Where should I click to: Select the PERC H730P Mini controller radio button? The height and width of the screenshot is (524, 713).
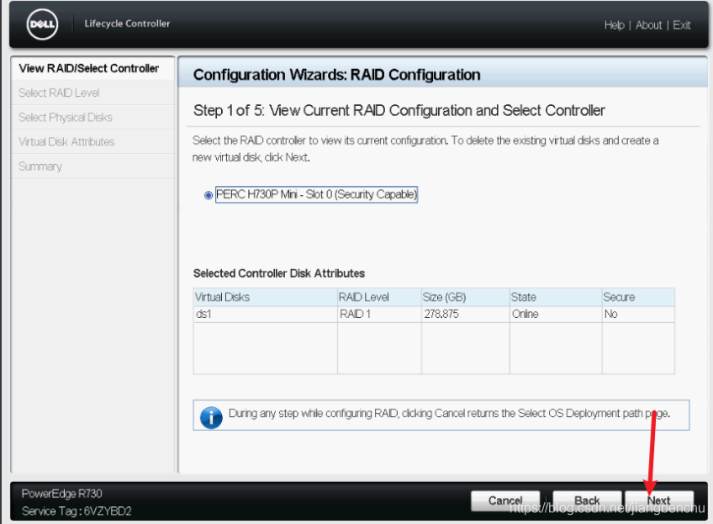(x=209, y=195)
